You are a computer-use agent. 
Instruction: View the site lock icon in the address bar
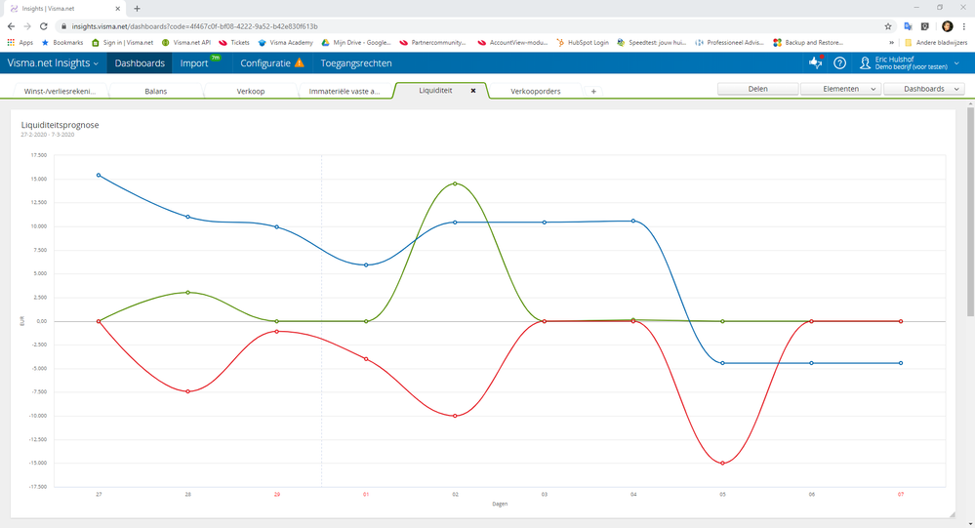pyautogui.click(x=63, y=26)
